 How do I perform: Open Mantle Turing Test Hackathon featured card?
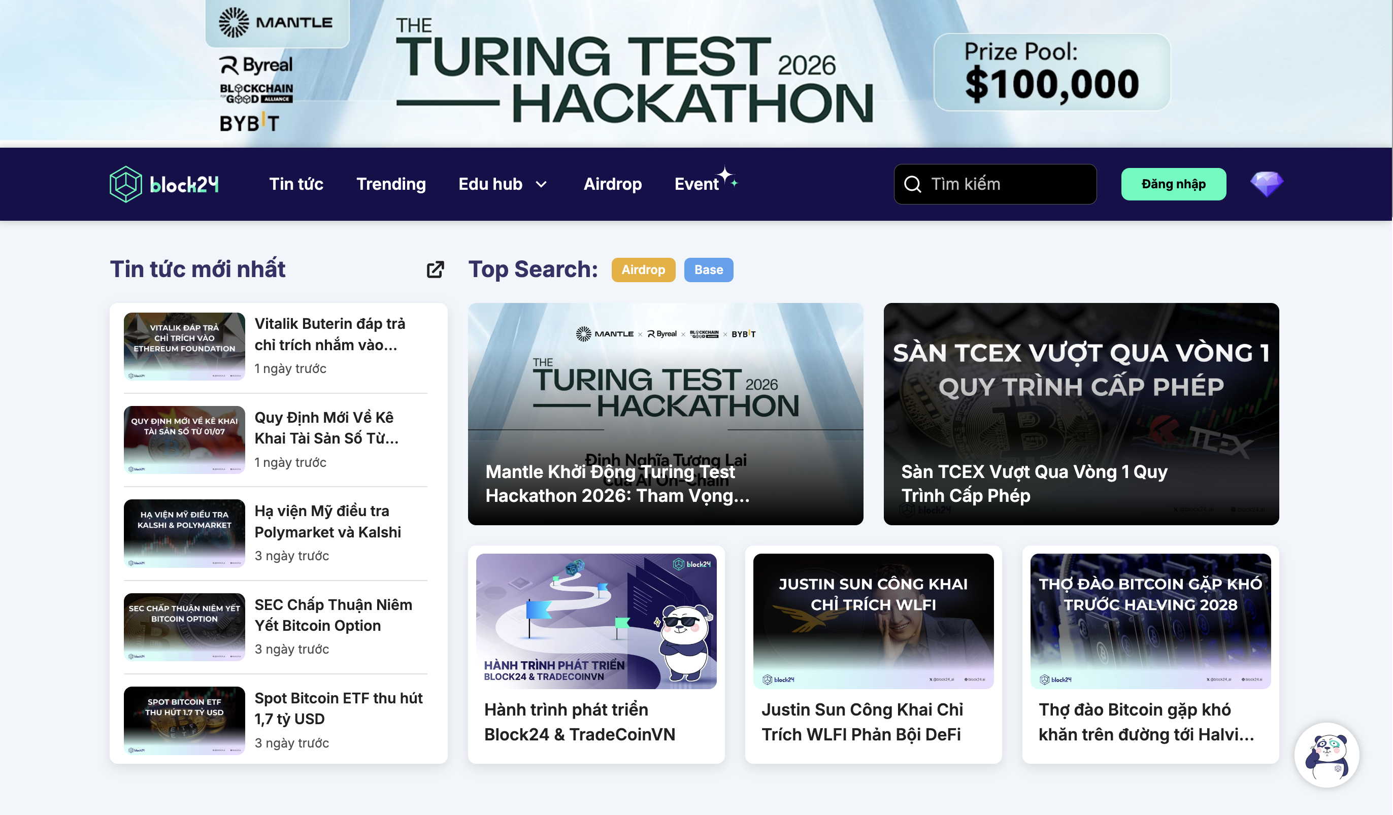(x=666, y=414)
